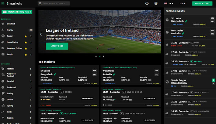The width and height of the screenshot is (216, 124).
Task: Click the Cricket category icon
Action: click(x=3, y=100)
